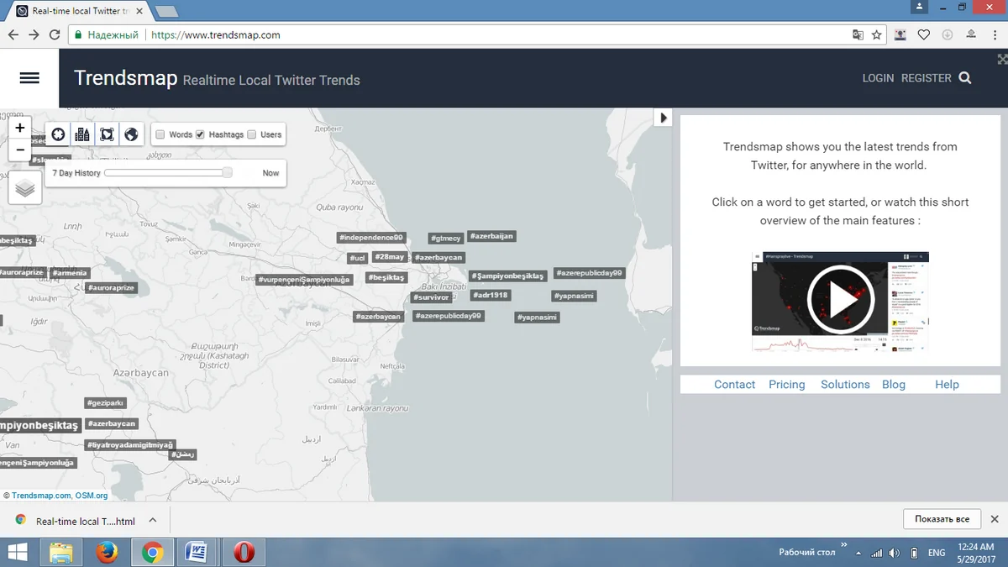Click the LOGIN link
The height and width of the screenshot is (567, 1008).
pos(878,78)
